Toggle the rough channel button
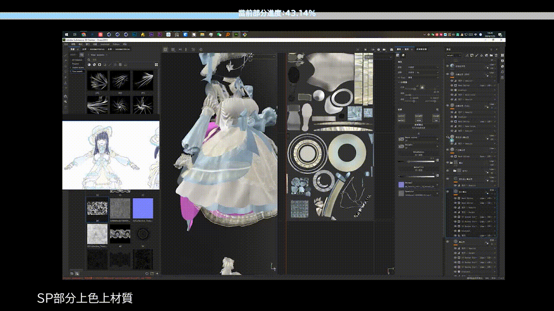The width and height of the screenshot is (554, 311). (x=436, y=116)
